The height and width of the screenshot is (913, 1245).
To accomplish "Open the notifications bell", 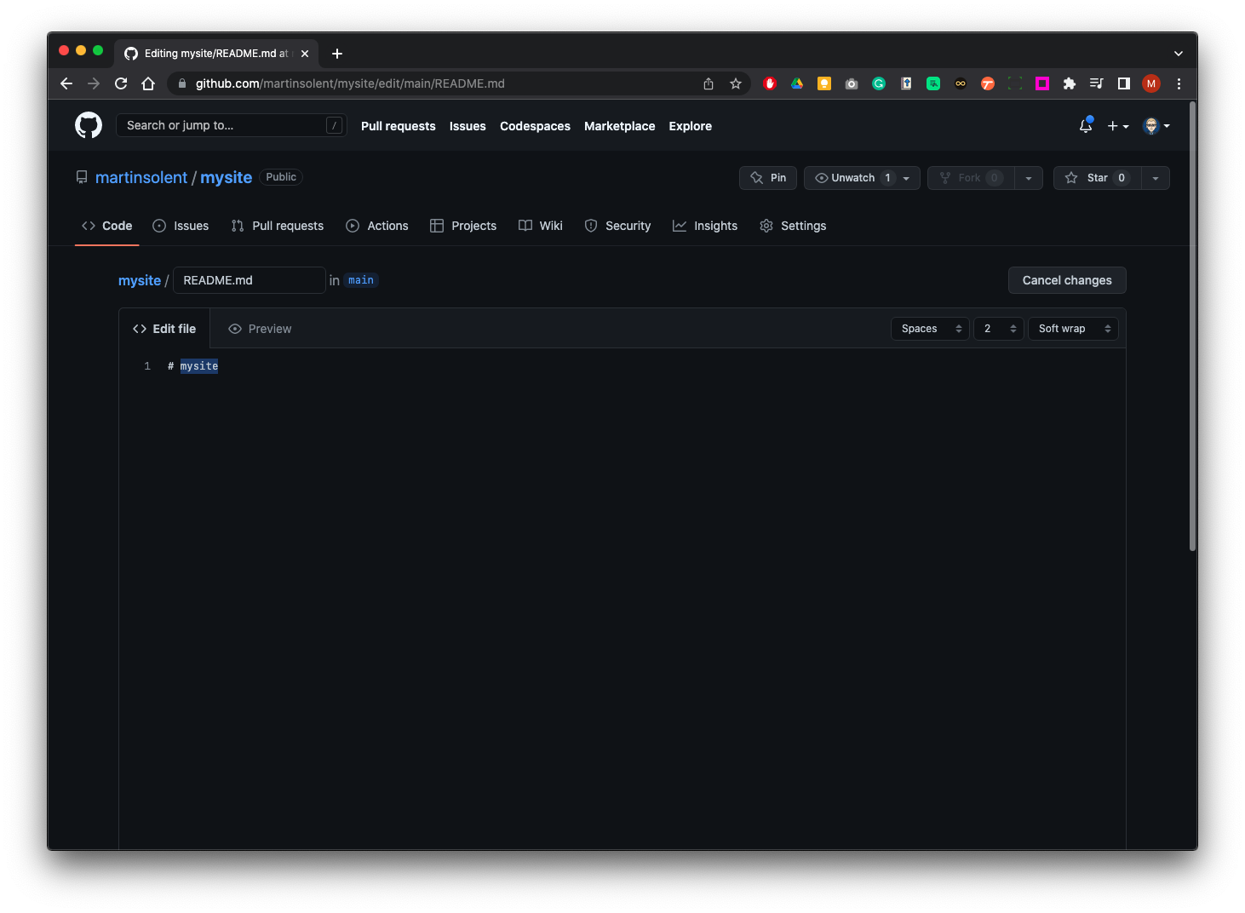I will click(1086, 126).
